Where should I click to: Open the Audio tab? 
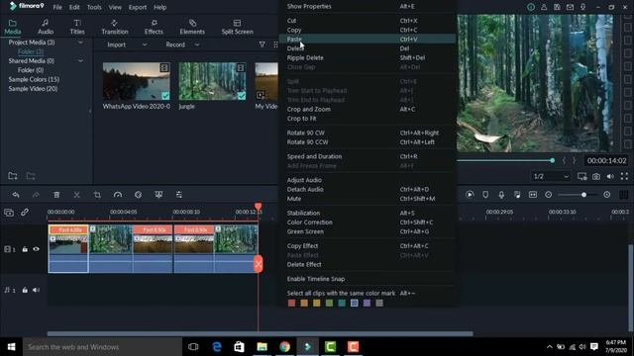click(46, 27)
